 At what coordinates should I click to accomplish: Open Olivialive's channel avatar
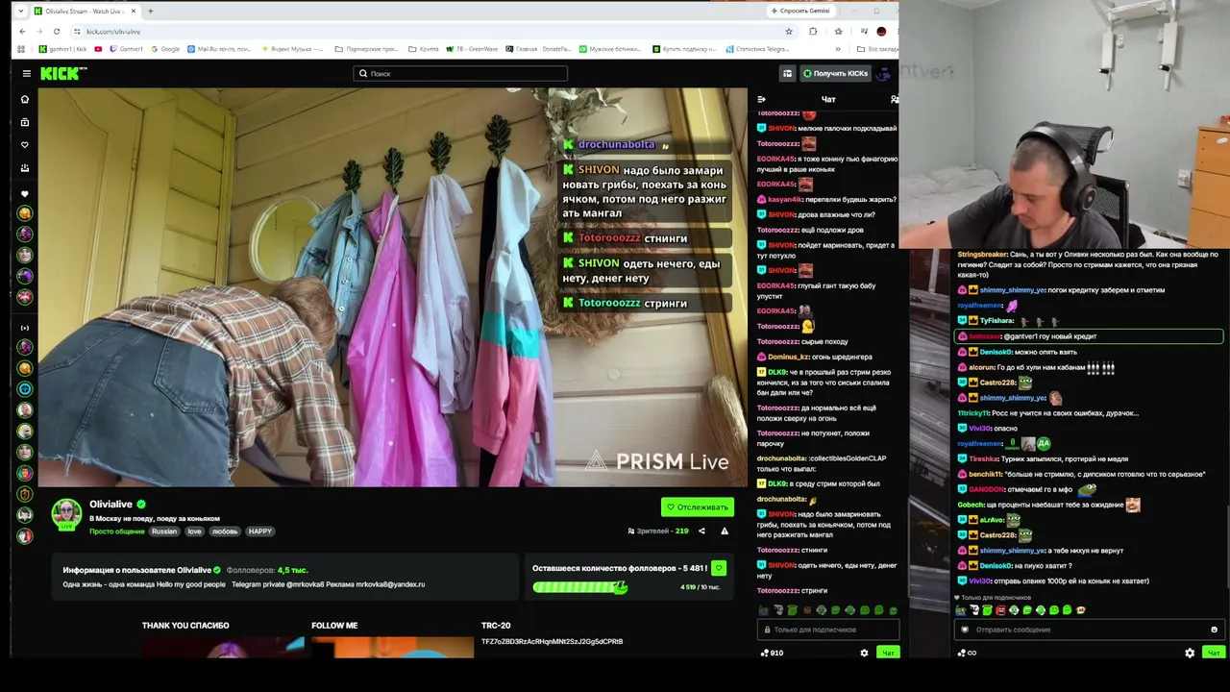point(66,513)
